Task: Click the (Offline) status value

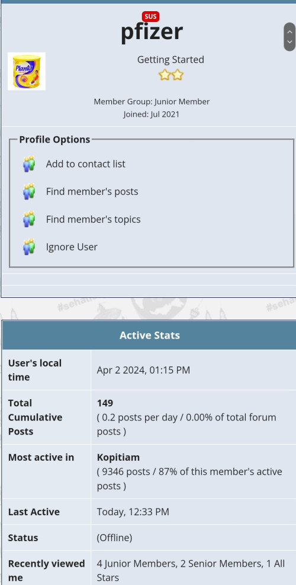Action: (x=114, y=538)
